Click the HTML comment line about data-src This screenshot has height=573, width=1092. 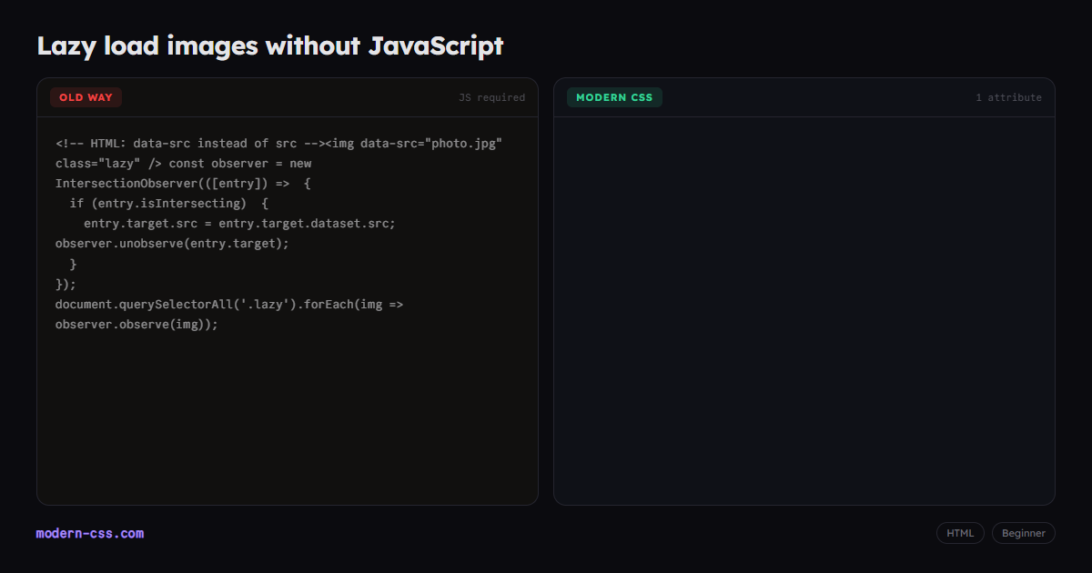278,143
